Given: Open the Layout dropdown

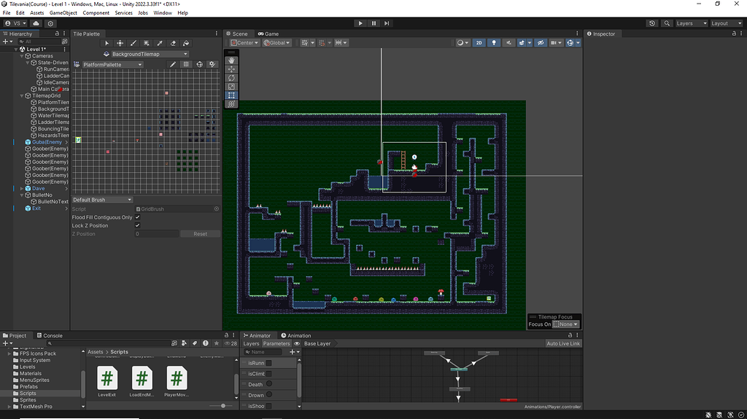Looking at the screenshot, I should (726, 23).
